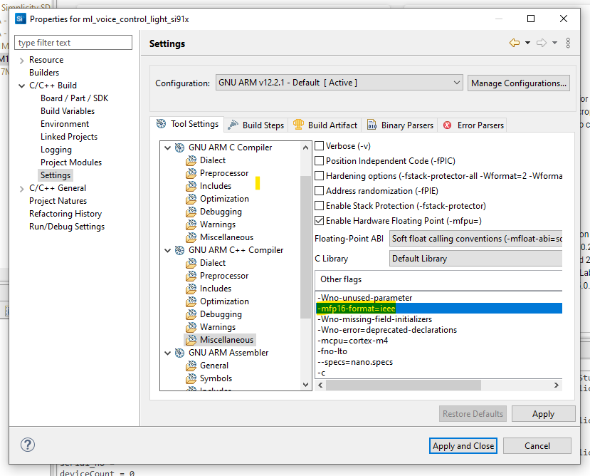The image size is (590, 476).
Task: Open Manage Configurations dialog
Action: coord(518,82)
